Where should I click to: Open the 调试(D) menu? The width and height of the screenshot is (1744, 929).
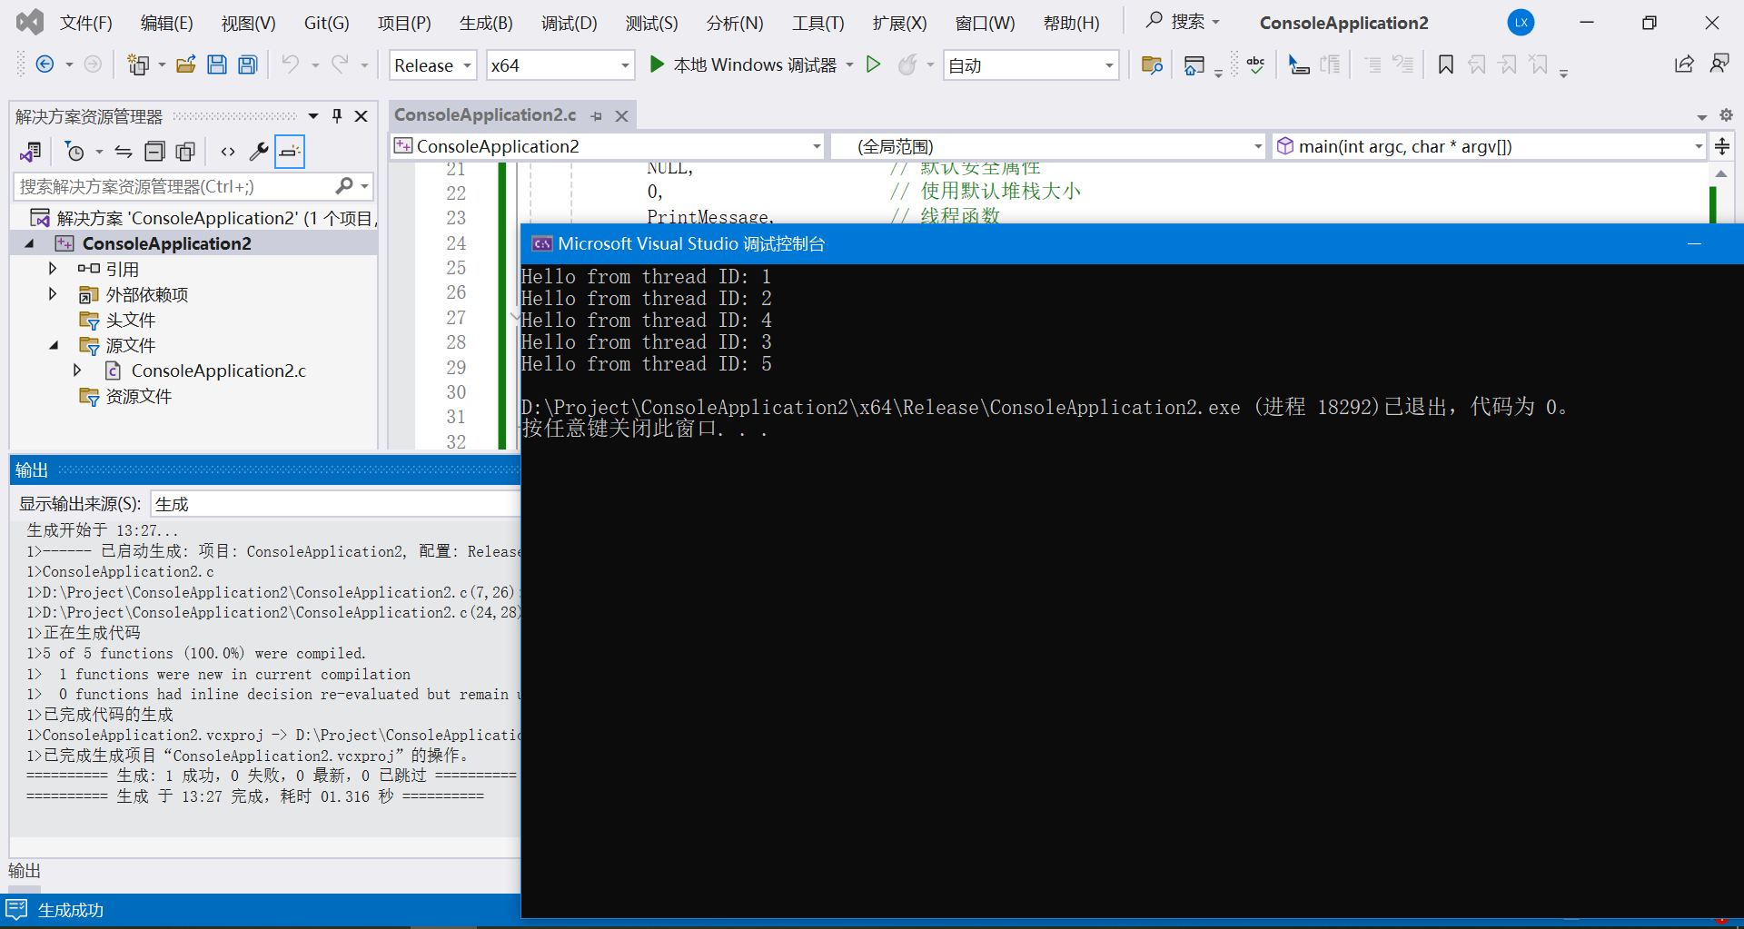569,23
